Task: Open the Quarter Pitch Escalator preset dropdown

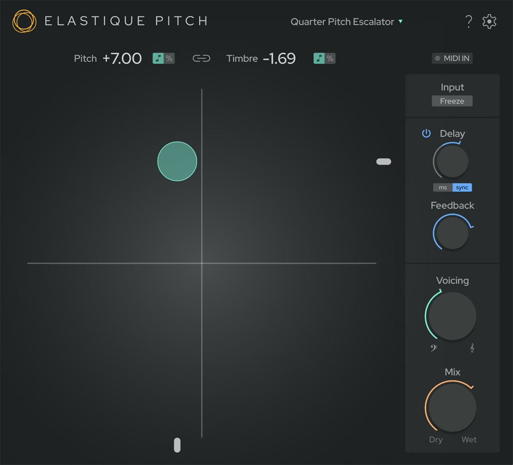Action: pos(342,21)
